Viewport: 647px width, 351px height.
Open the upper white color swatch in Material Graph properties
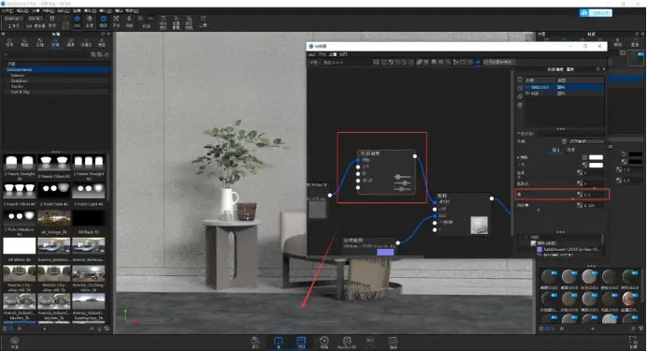point(596,157)
